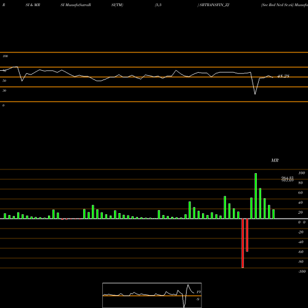Click the RSI axis label 30
The image size is (308, 308).
tap(4, 91)
